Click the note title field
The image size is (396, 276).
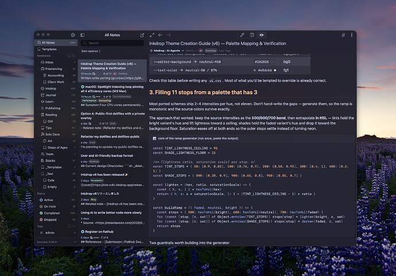(x=251, y=44)
